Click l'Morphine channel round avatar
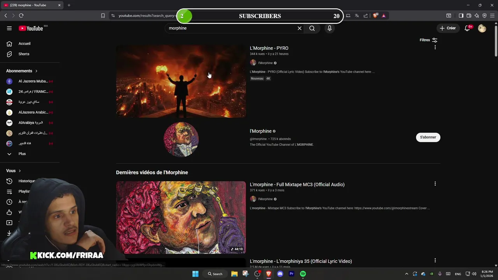 [181, 139]
